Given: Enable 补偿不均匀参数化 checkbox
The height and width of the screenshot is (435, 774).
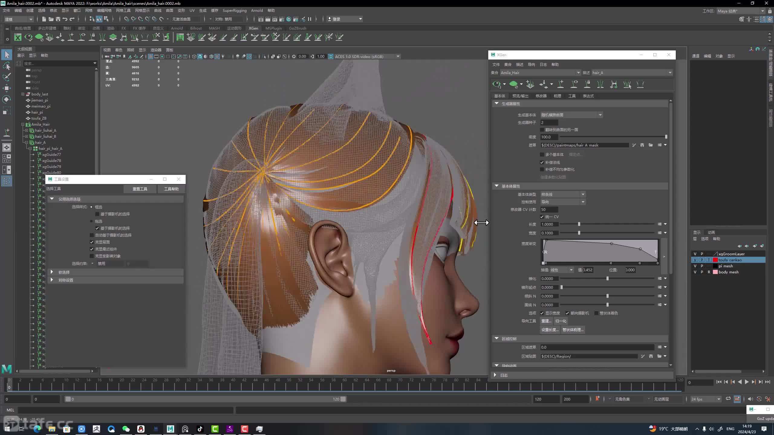Looking at the screenshot, I should pos(542,169).
